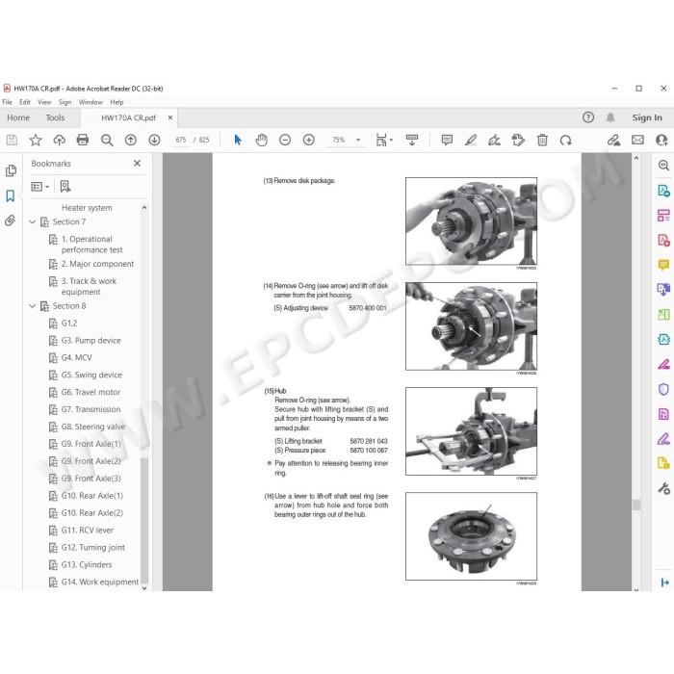Screen dimensions: 674x674
Task: Zoom in with plus circle
Action: pos(309,140)
